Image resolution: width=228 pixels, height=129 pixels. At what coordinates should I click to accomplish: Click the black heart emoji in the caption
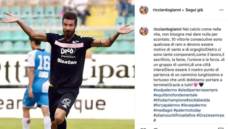[201, 85]
